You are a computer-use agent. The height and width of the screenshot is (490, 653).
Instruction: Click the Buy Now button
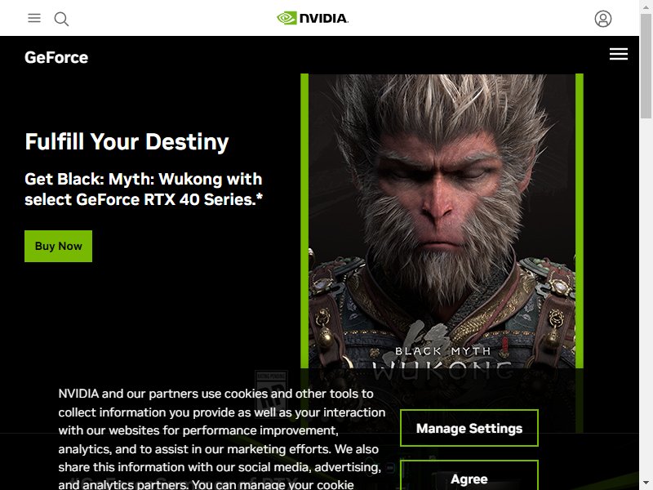[x=58, y=247]
